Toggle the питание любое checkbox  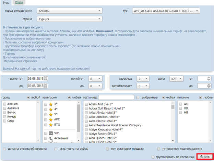201,97
